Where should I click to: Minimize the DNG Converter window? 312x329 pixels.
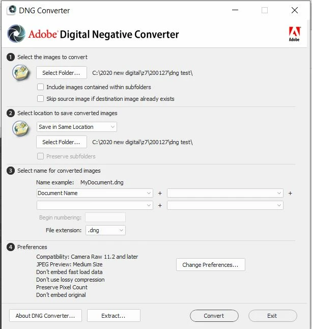pyautogui.click(x=235, y=10)
